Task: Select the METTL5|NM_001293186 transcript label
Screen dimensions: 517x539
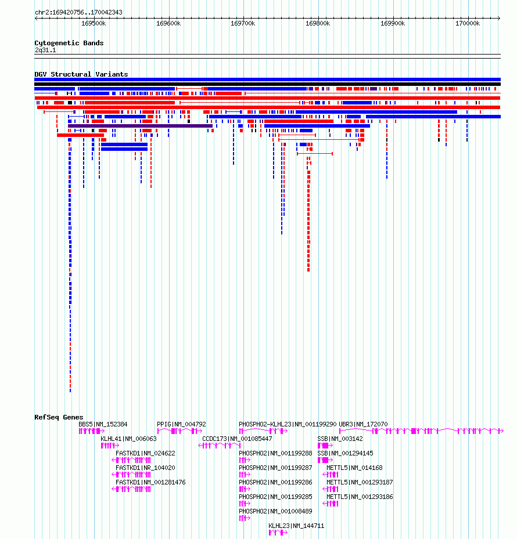Action: (360, 497)
